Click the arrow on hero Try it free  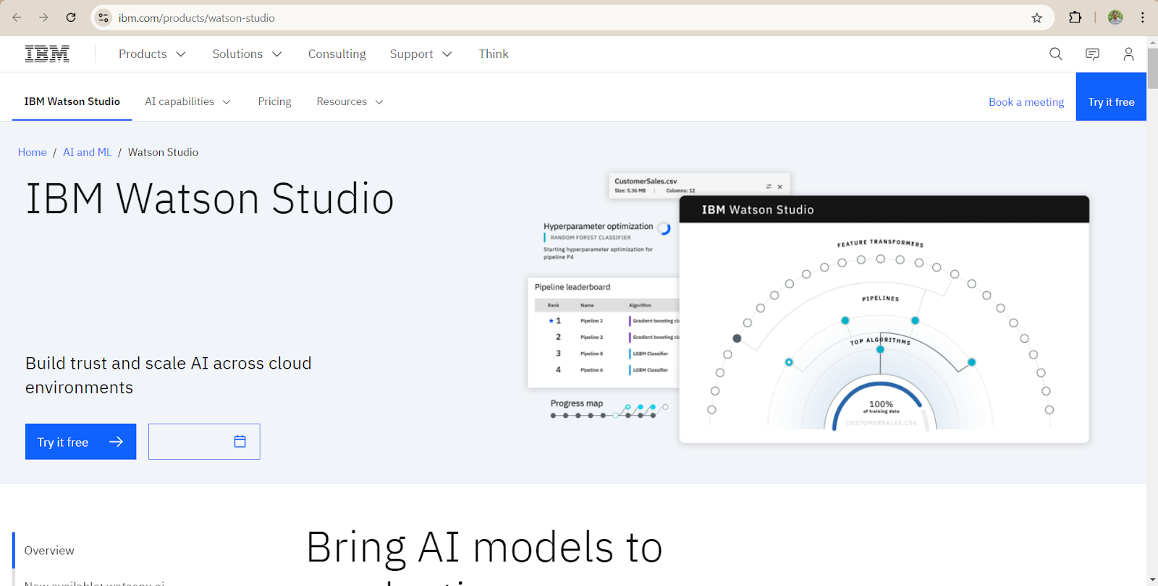coord(116,442)
